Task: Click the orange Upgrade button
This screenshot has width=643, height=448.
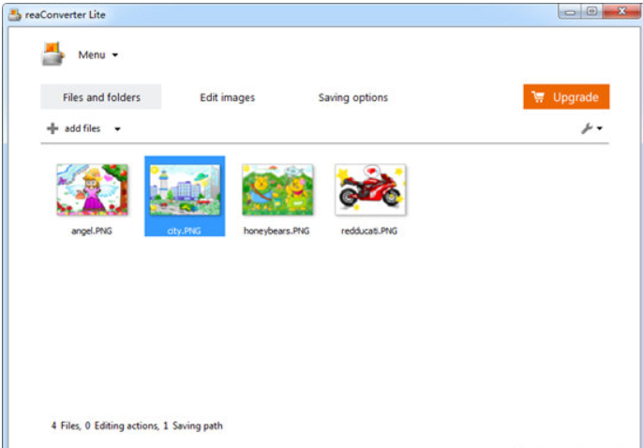Action: [566, 97]
